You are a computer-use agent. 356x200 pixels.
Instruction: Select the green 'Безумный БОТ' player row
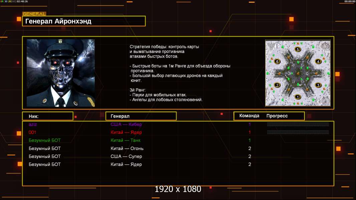(x=44, y=140)
